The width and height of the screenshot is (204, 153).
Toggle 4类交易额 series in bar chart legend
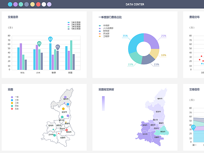coord(74,29)
